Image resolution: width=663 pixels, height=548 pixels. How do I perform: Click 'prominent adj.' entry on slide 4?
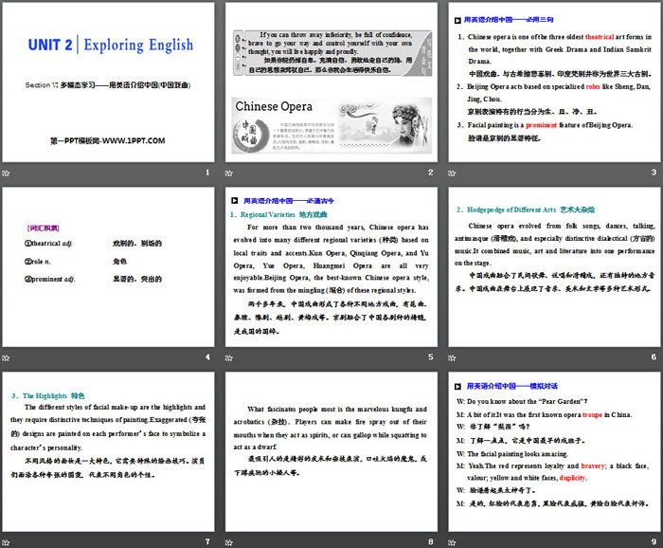coord(50,280)
